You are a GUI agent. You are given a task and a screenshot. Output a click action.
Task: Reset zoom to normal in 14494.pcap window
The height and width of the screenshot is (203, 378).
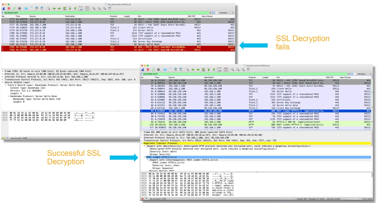[x=243, y=70]
